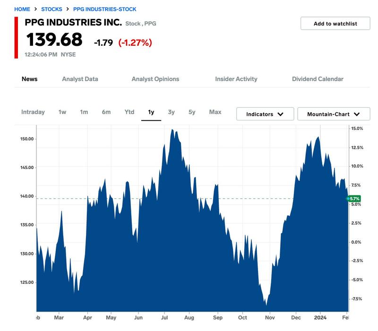Click the PPG INDUSTRIES INC. heading
This screenshot has height=331, width=378.
pyautogui.click(x=73, y=22)
